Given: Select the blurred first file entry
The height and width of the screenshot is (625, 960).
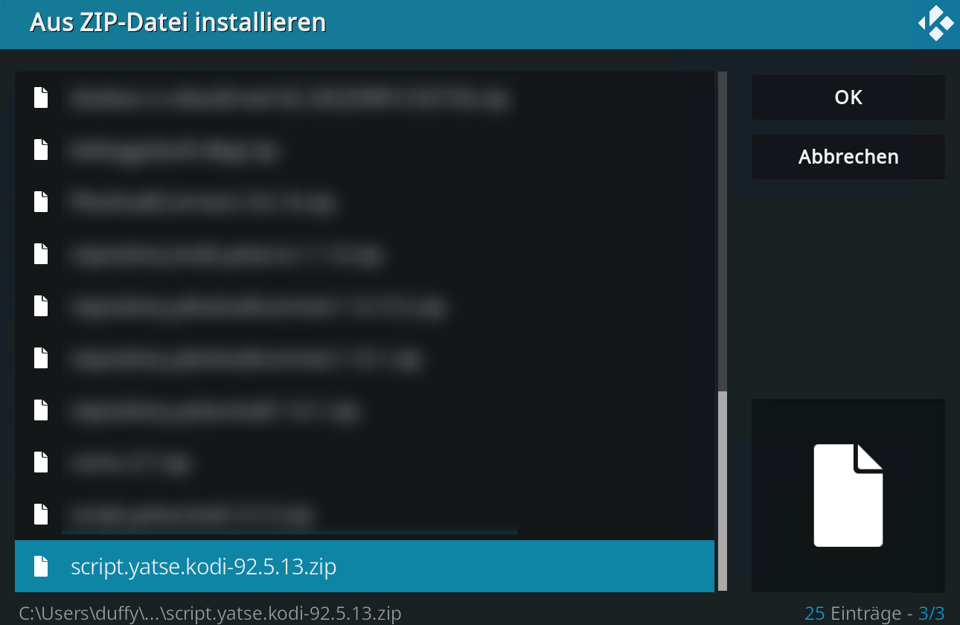Looking at the screenshot, I should [365, 97].
